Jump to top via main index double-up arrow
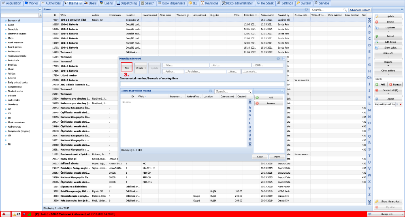405x217 pixels. (x=369, y=21)
